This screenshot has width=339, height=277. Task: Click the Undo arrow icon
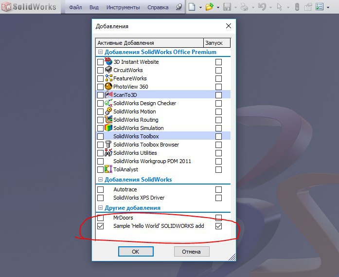262,7
